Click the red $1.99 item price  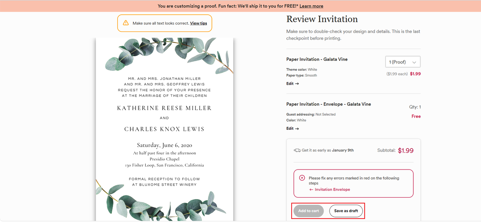[x=415, y=74]
